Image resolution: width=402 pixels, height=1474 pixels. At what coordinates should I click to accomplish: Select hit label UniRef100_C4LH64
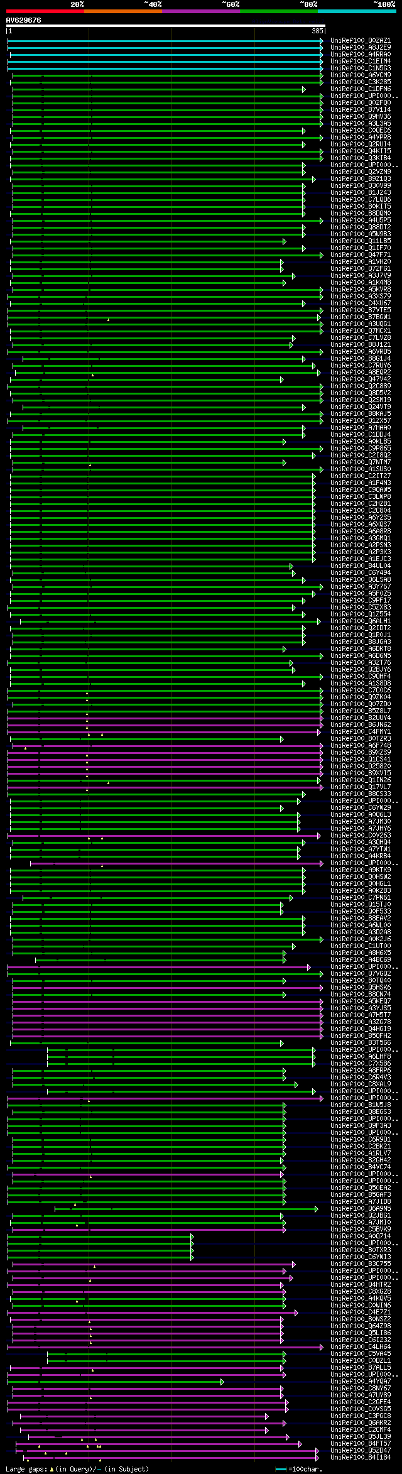[x=361, y=1346]
